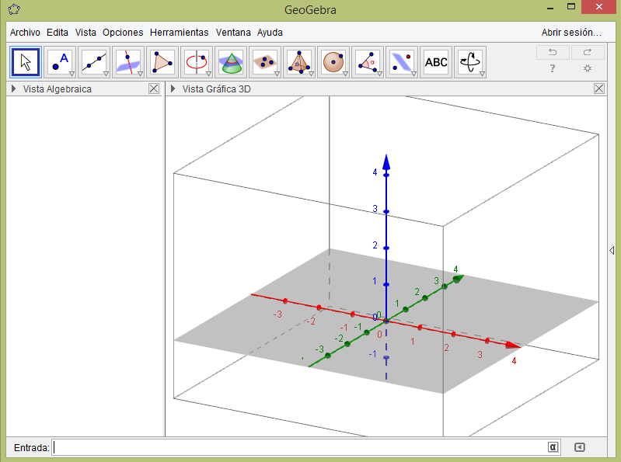Select the Move arrow tool
Image resolution: width=621 pixels, height=462 pixels.
pyautogui.click(x=26, y=61)
